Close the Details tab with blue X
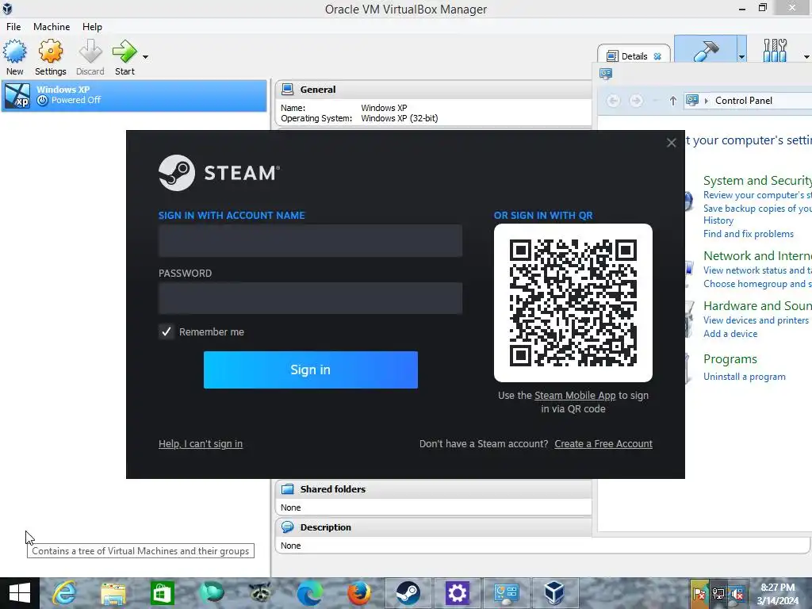This screenshot has width=812, height=609. (x=657, y=56)
